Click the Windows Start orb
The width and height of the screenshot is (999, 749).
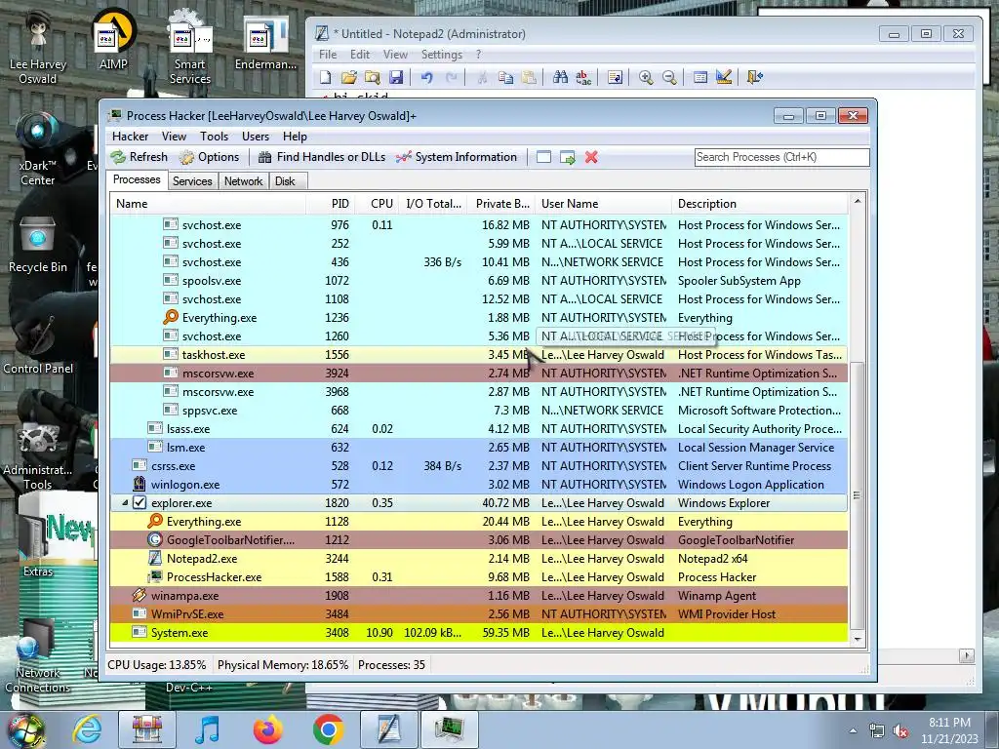25,729
